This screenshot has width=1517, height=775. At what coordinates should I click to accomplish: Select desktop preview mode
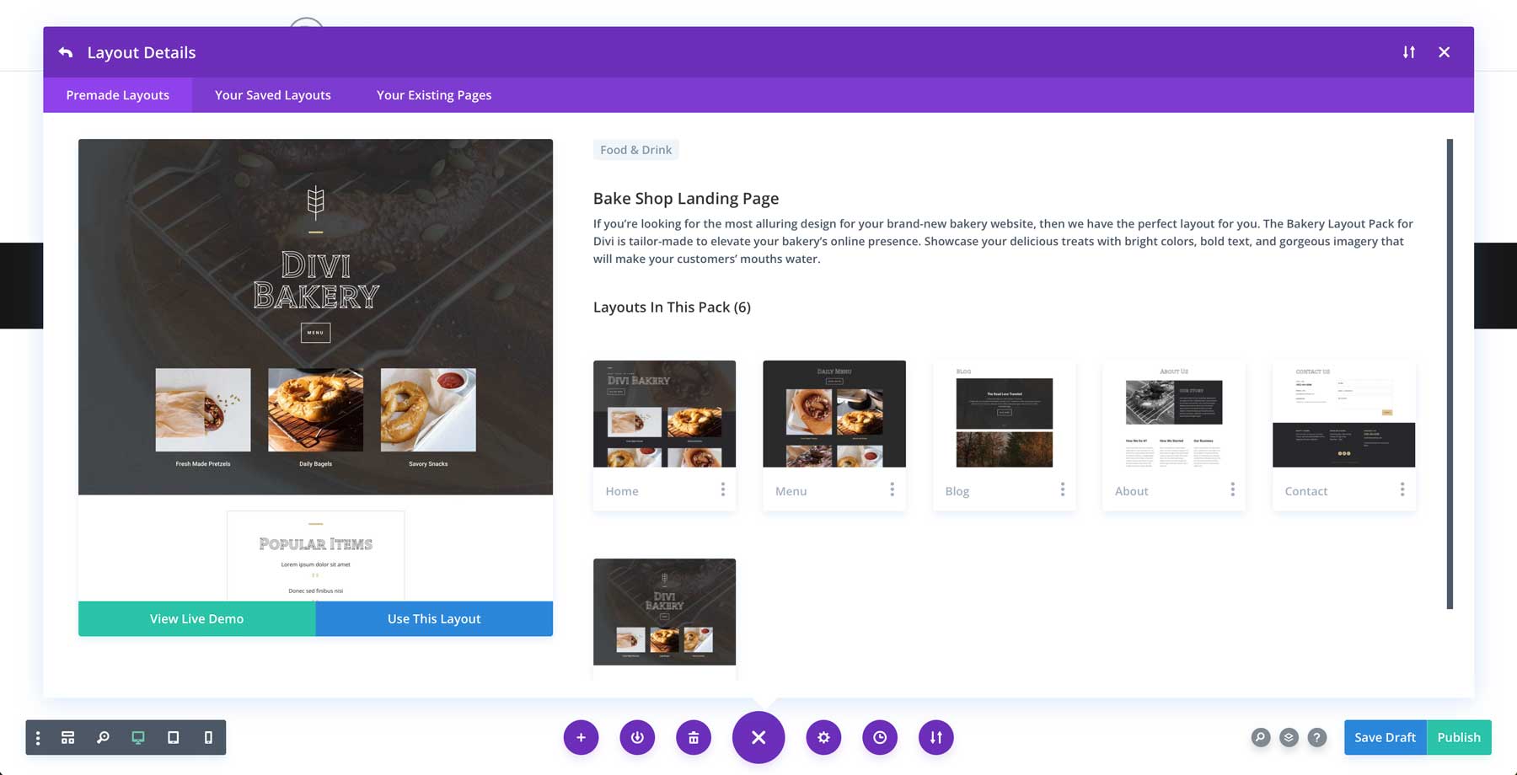click(137, 737)
